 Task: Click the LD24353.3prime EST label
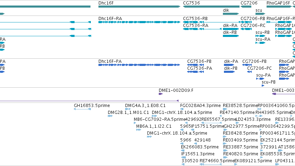[253, 119]
